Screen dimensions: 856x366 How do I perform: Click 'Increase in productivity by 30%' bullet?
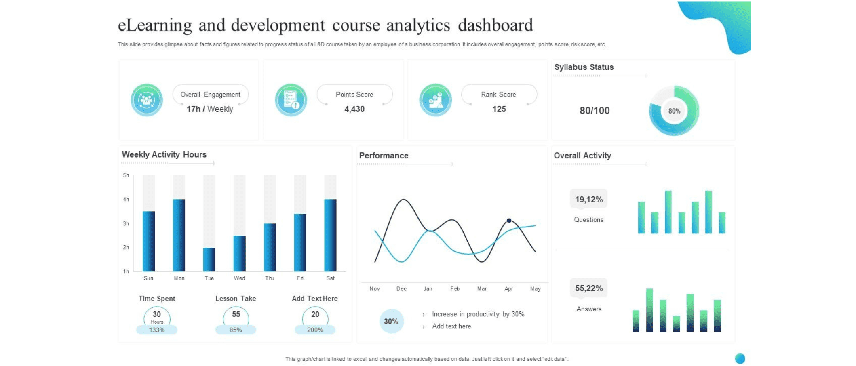click(x=478, y=314)
